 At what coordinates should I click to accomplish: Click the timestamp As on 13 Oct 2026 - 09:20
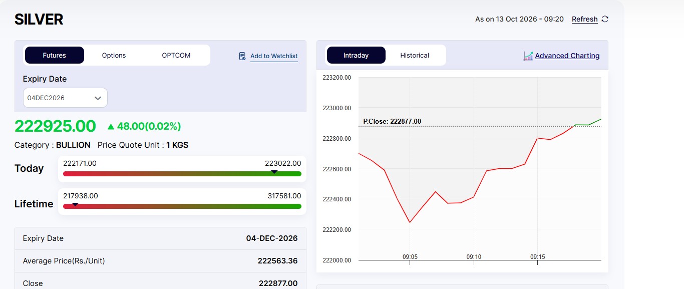[x=519, y=19]
